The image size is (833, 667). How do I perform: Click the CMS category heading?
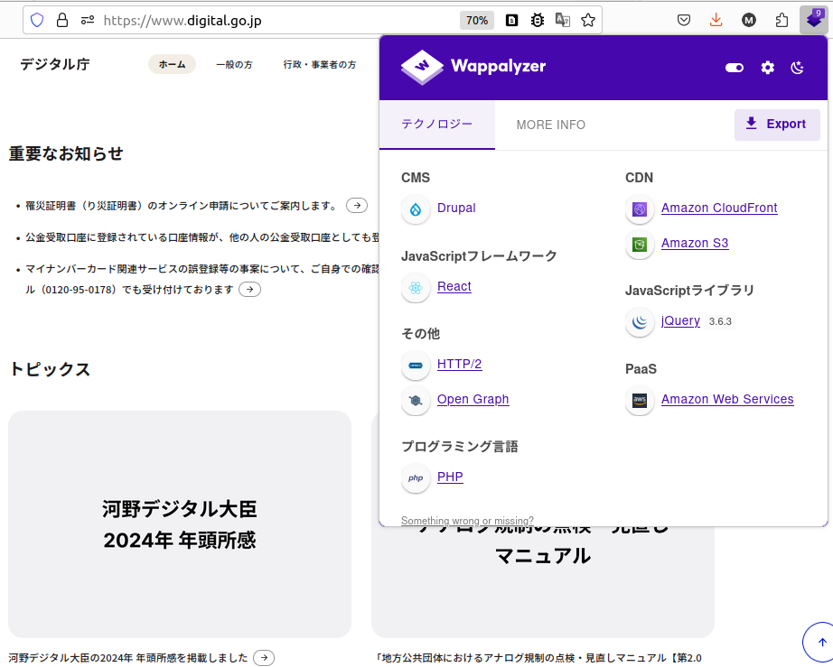pos(416,178)
